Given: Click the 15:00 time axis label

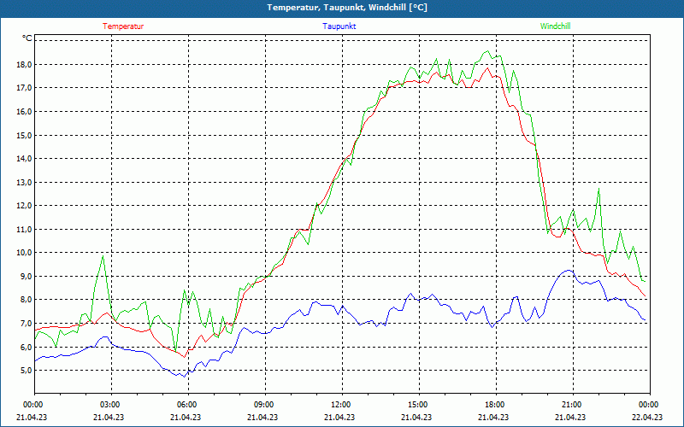Looking at the screenshot, I should coord(418,405).
